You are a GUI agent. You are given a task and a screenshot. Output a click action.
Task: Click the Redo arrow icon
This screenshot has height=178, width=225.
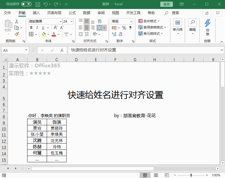[x=56, y=4]
